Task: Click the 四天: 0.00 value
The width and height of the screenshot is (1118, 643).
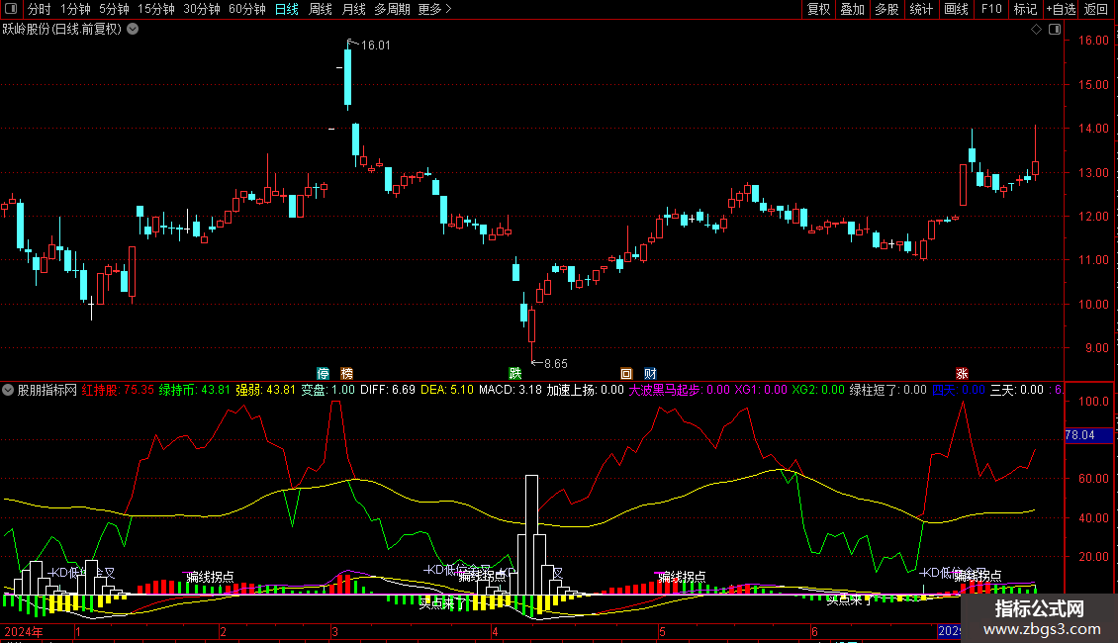Action: coord(959,390)
